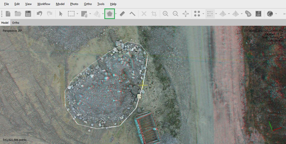
Task: Open the Edit menu
Action: [x=17, y=4]
